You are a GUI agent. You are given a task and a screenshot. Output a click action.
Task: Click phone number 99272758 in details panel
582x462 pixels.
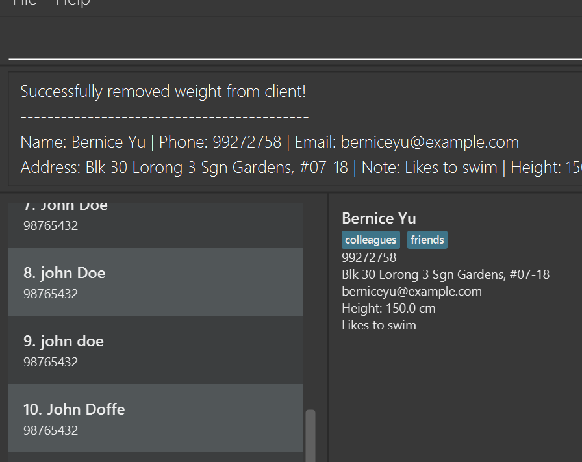pos(369,257)
